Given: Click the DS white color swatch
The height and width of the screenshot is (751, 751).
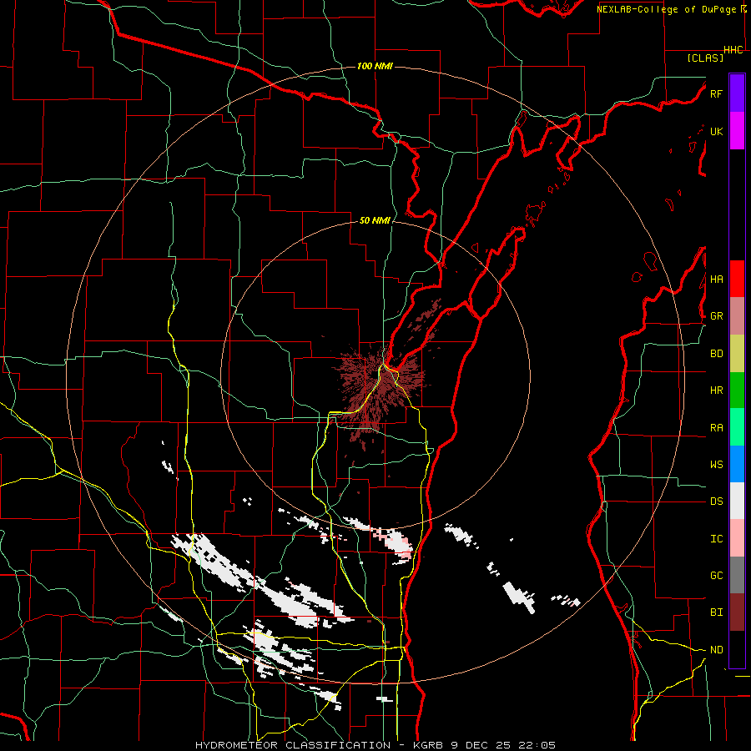Looking at the screenshot, I should point(737,501).
